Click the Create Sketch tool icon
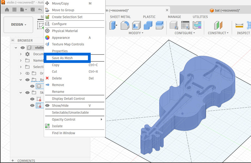The height and width of the screenshot is (163, 251). pyautogui.click(x=40, y=25)
